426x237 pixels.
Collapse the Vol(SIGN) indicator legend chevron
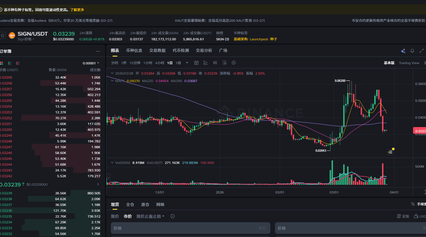coord(112,163)
